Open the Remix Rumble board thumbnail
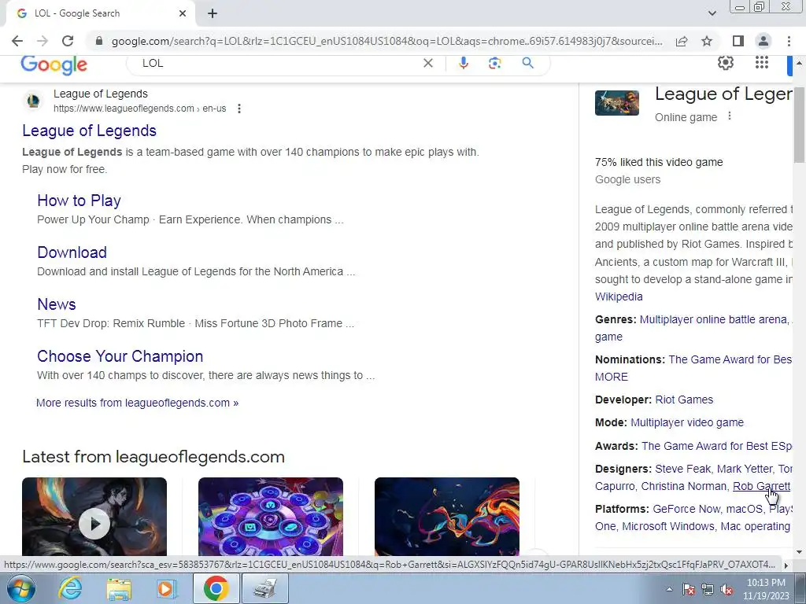This screenshot has height=604, width=806. point(271,517)
